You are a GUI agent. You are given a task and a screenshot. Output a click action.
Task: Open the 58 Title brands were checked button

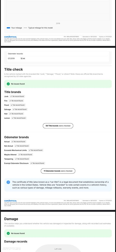coord(58,126)
